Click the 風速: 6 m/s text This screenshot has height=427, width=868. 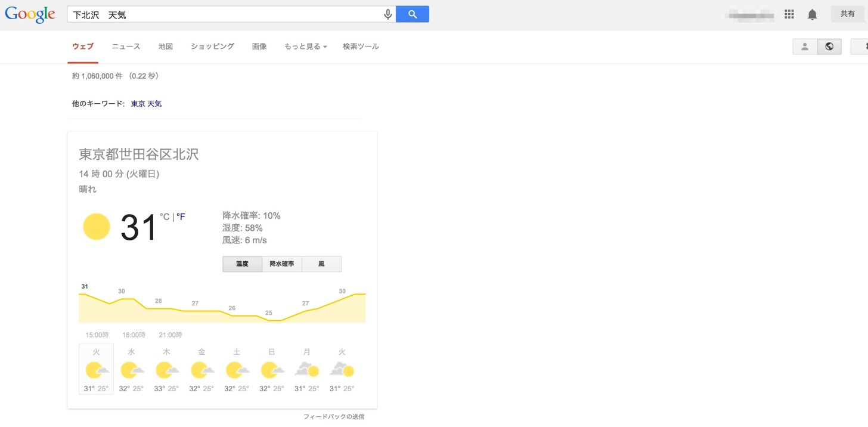(244, 240)
